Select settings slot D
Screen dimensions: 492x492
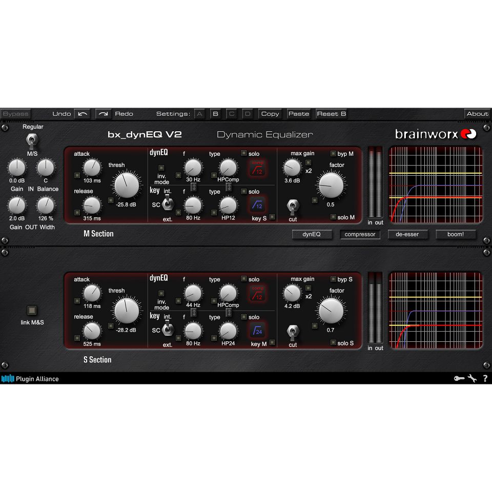[248, 114]
